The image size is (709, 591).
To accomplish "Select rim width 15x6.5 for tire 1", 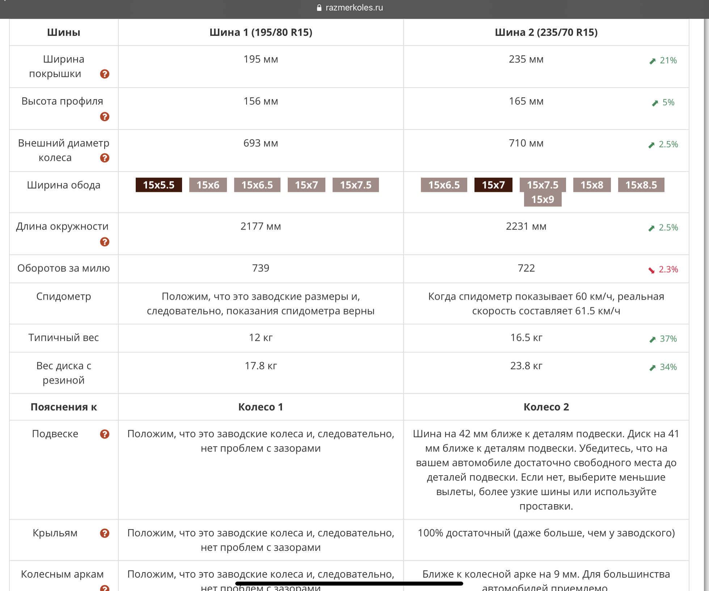I will [257, 185].
